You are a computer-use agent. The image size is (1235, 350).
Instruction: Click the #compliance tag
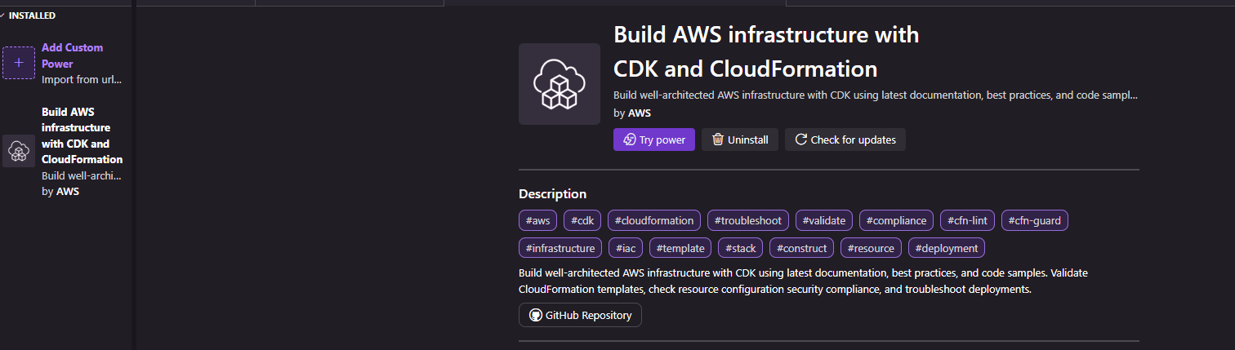[896, 220]
